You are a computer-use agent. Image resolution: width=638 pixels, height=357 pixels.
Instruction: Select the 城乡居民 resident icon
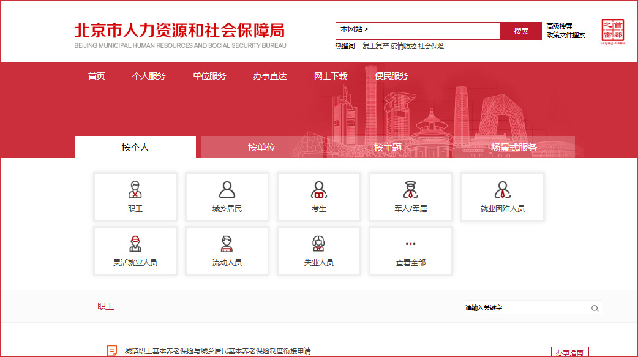pyautogui.click(x=227, y=197)
